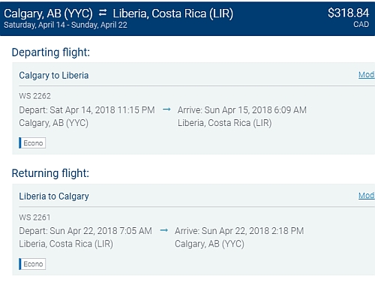Click the $318.84 total price
This screenshot has height=285, width=375.
tap(348, 13)
